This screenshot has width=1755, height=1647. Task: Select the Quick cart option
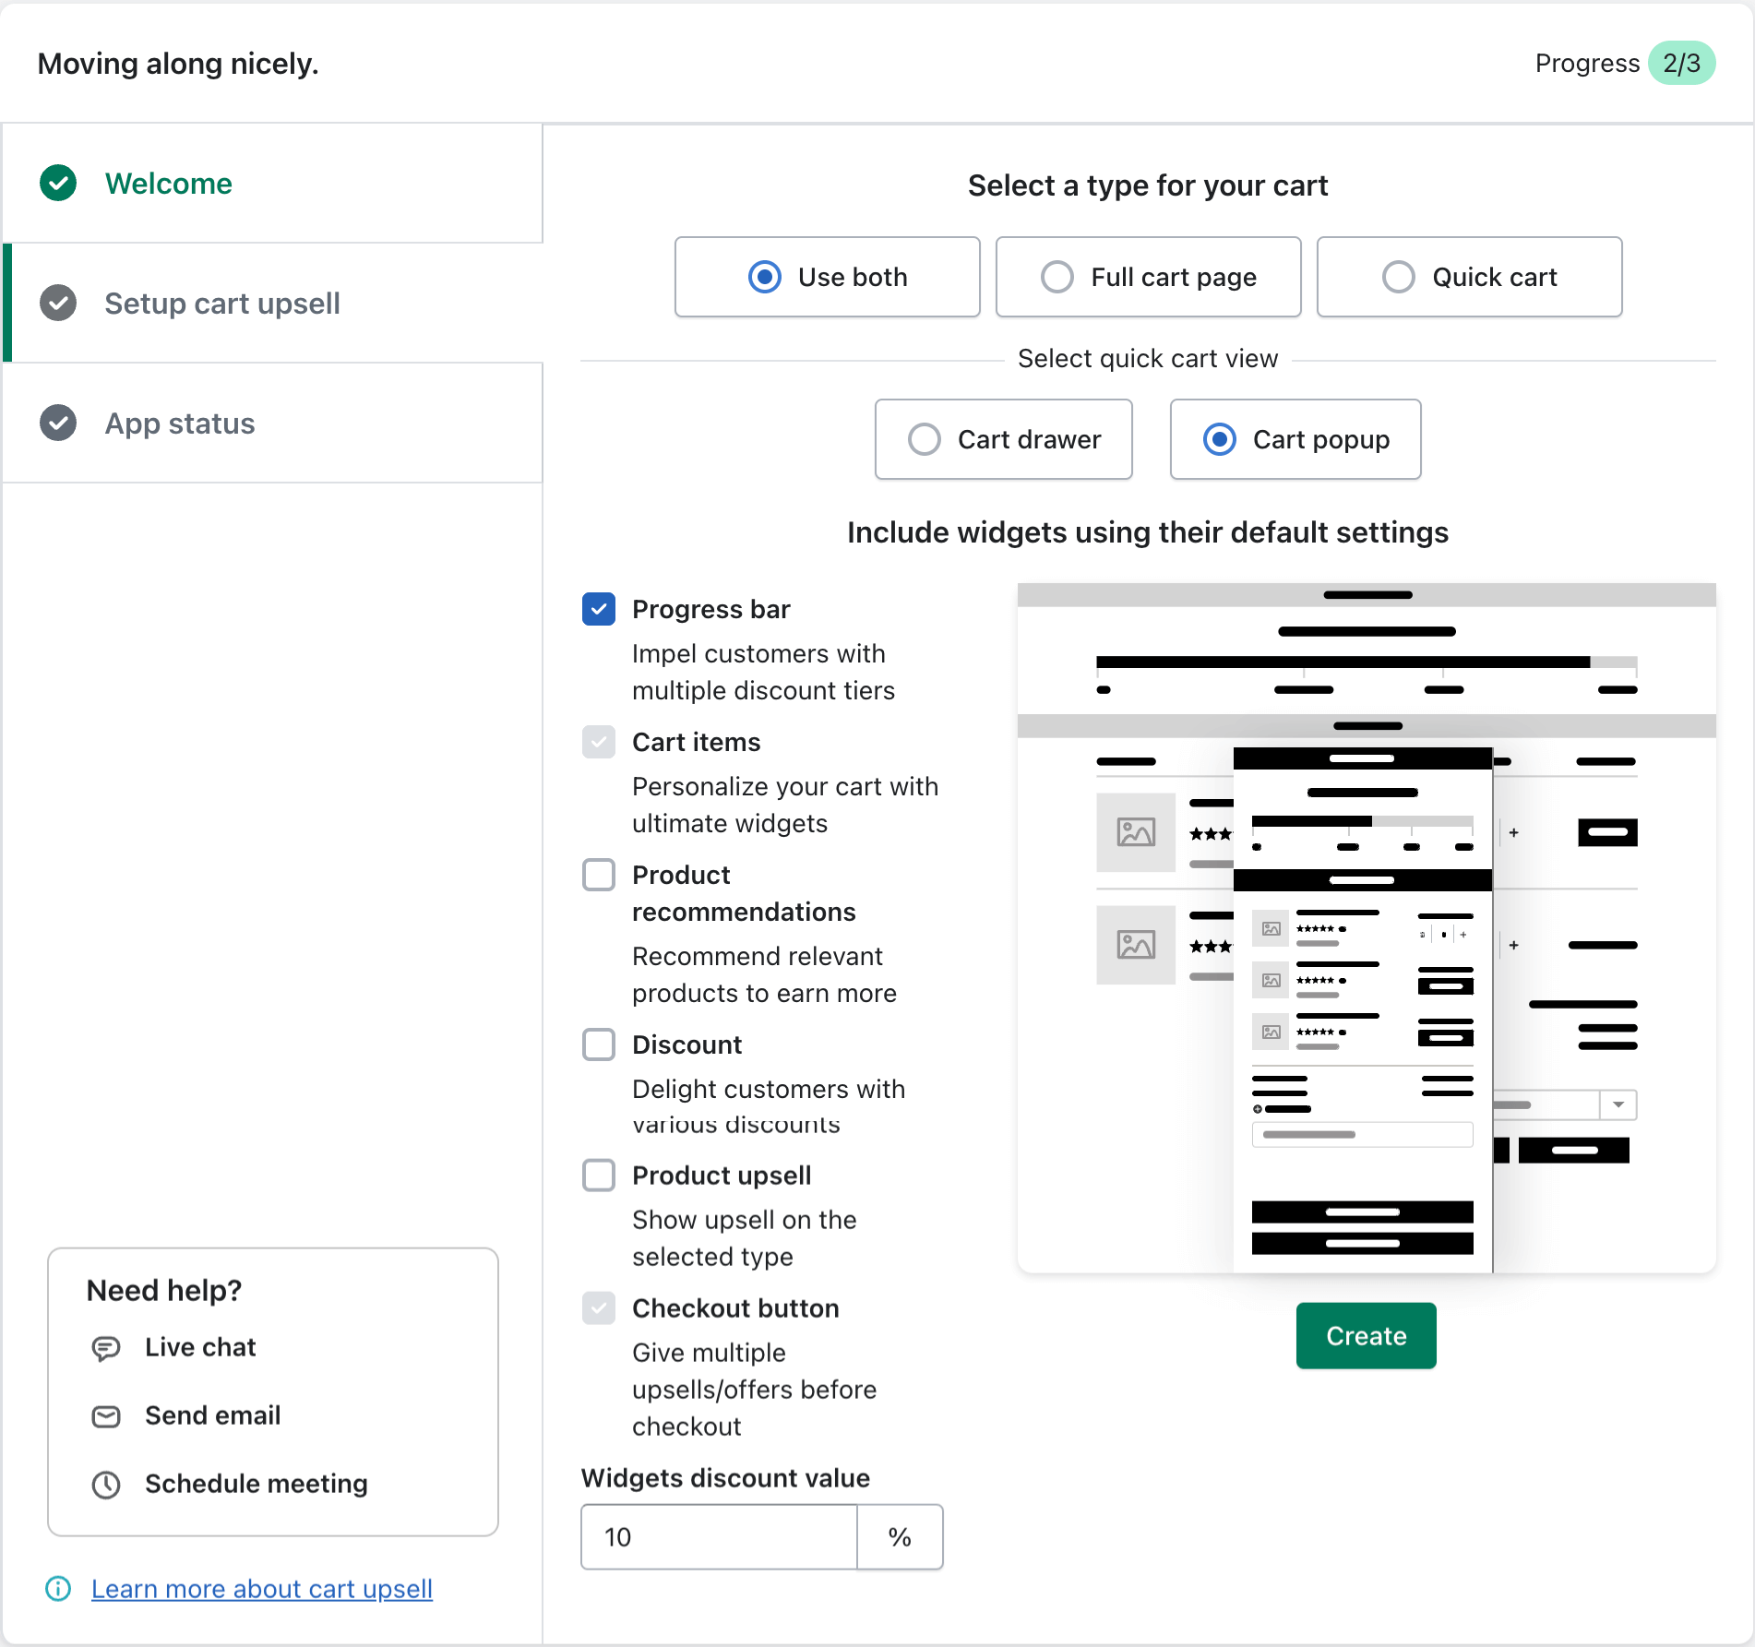[1469, 277]
